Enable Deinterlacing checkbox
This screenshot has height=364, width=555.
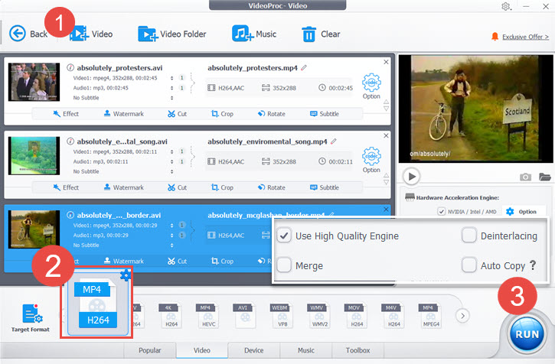[468, 236]
